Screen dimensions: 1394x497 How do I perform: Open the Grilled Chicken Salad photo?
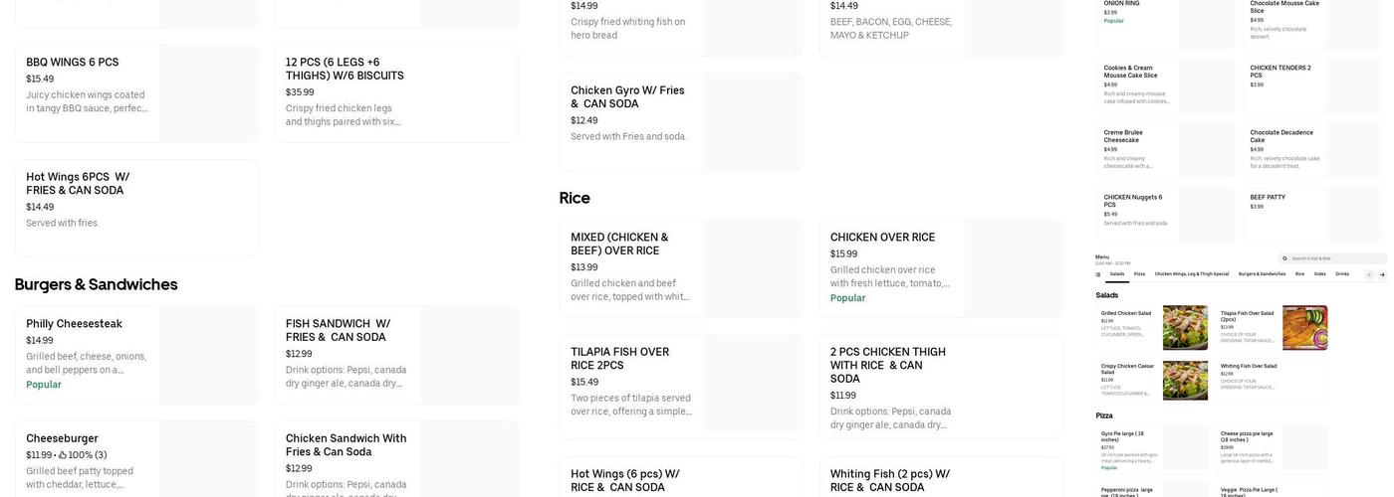pos(1185,328)
